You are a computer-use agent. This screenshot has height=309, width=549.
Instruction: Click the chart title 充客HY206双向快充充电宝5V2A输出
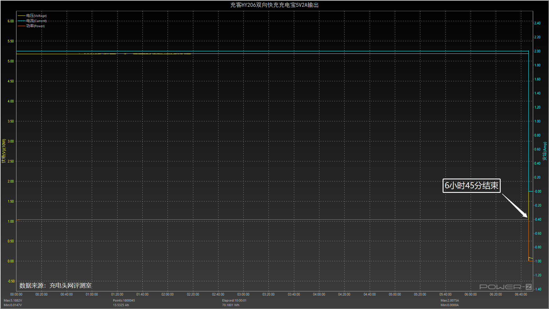coord(274,5)
